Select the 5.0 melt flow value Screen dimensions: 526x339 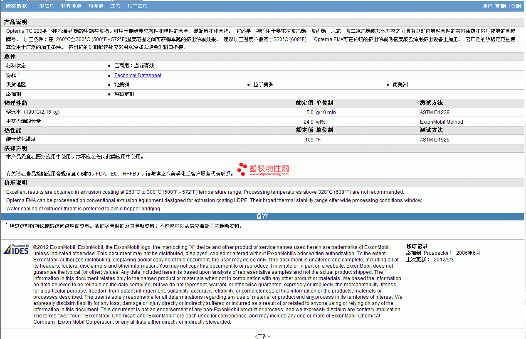point(310,112)
